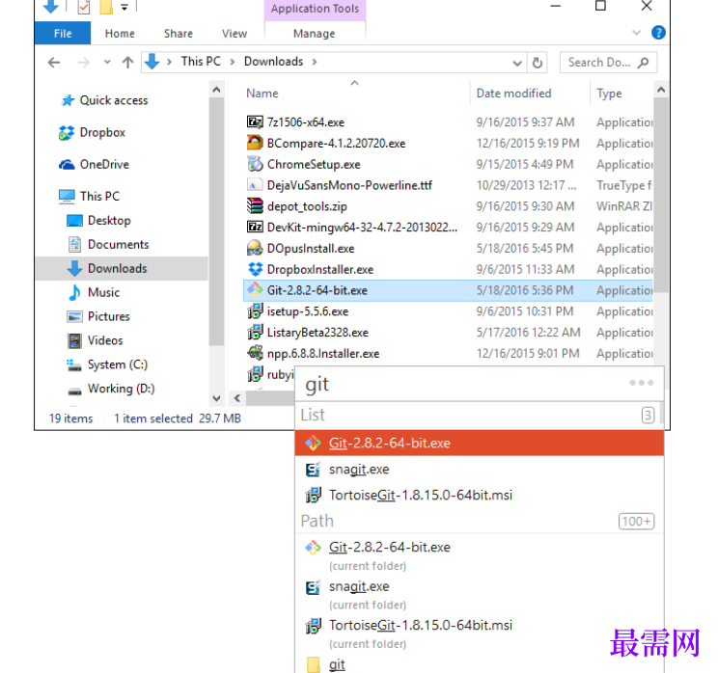Open Documents in the navigation pane

pos(118,244)
